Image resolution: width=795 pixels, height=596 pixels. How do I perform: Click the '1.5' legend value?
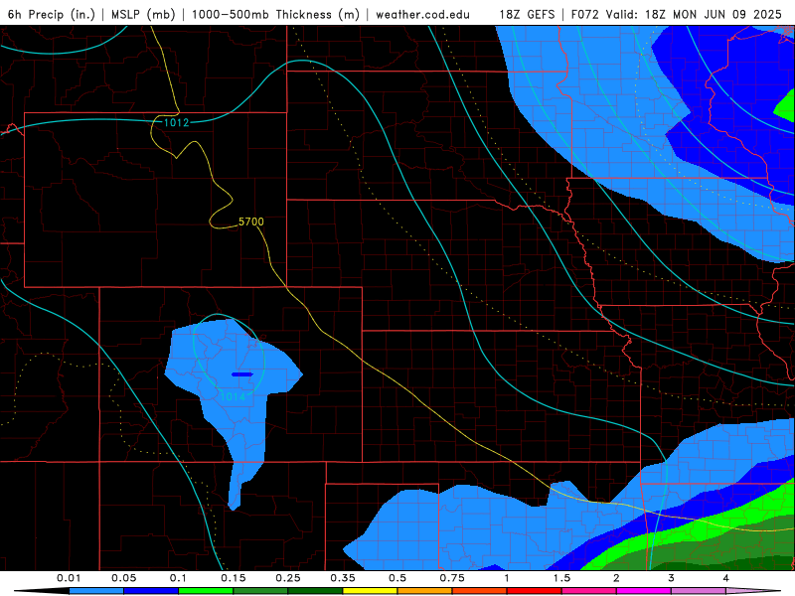(x=561, y=578)
